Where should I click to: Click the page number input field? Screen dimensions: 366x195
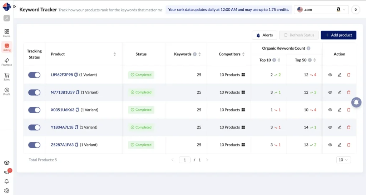[185, 160]
